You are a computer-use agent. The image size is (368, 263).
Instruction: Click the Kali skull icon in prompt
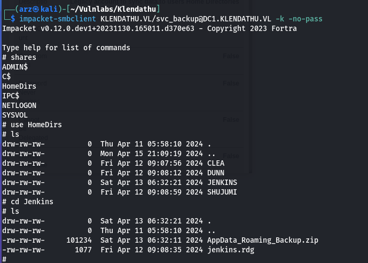(x=36, y=9)
